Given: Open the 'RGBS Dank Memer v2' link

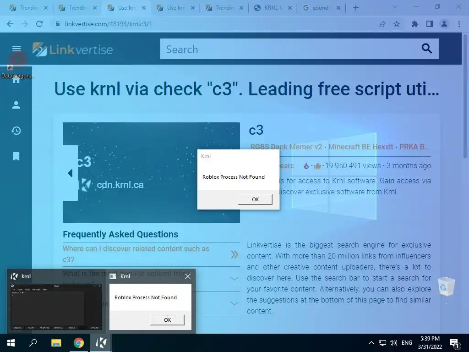Looking at the screenshot, I should (x=286, y=147).
